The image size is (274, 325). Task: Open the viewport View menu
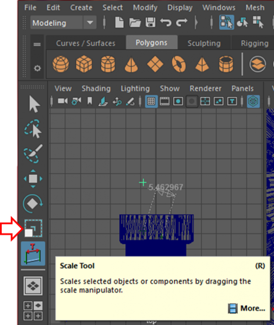tap(63, 89)
